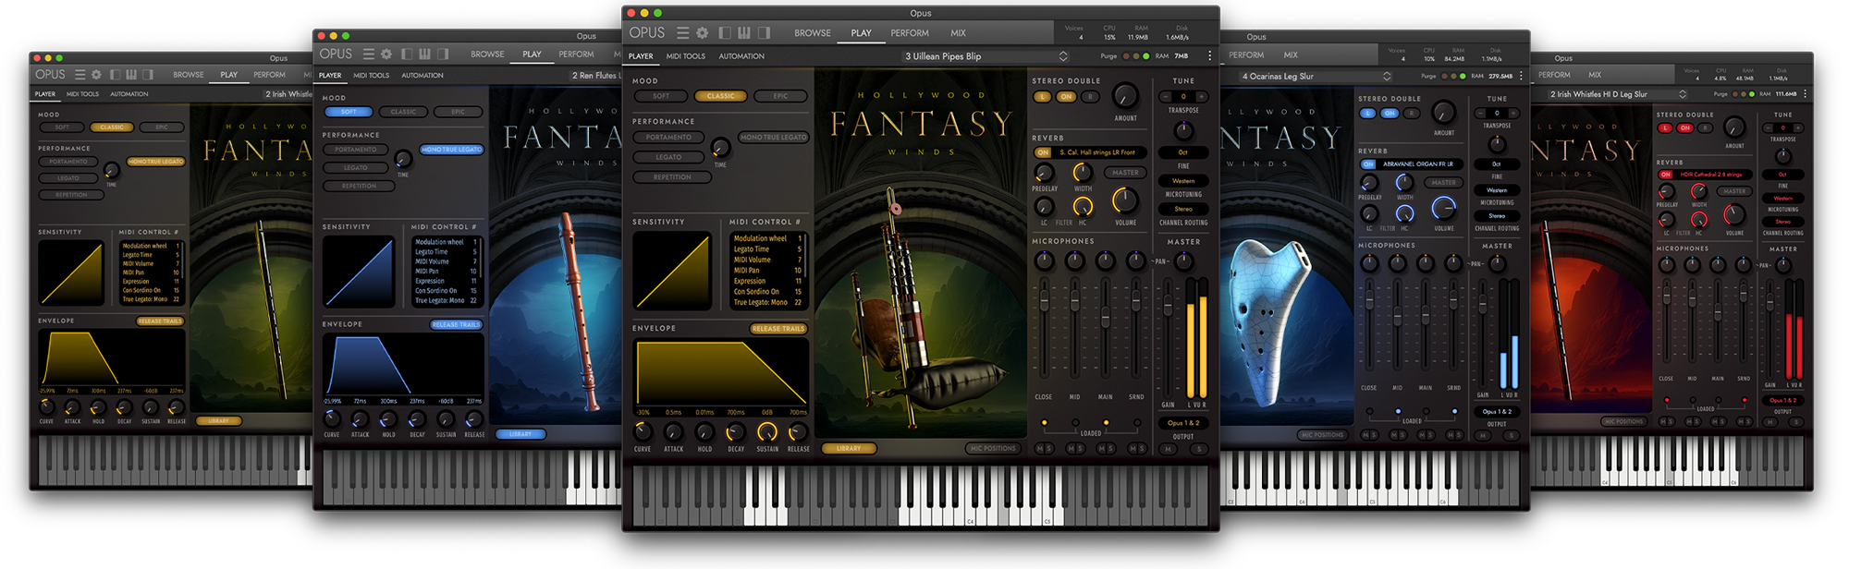This screenshot has height=569, width=1849.
Task: Click the envelope Decay knob in center window
Action: 736,431
